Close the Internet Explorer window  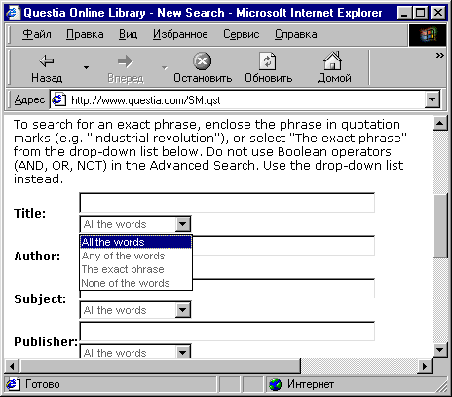point(438,13)
